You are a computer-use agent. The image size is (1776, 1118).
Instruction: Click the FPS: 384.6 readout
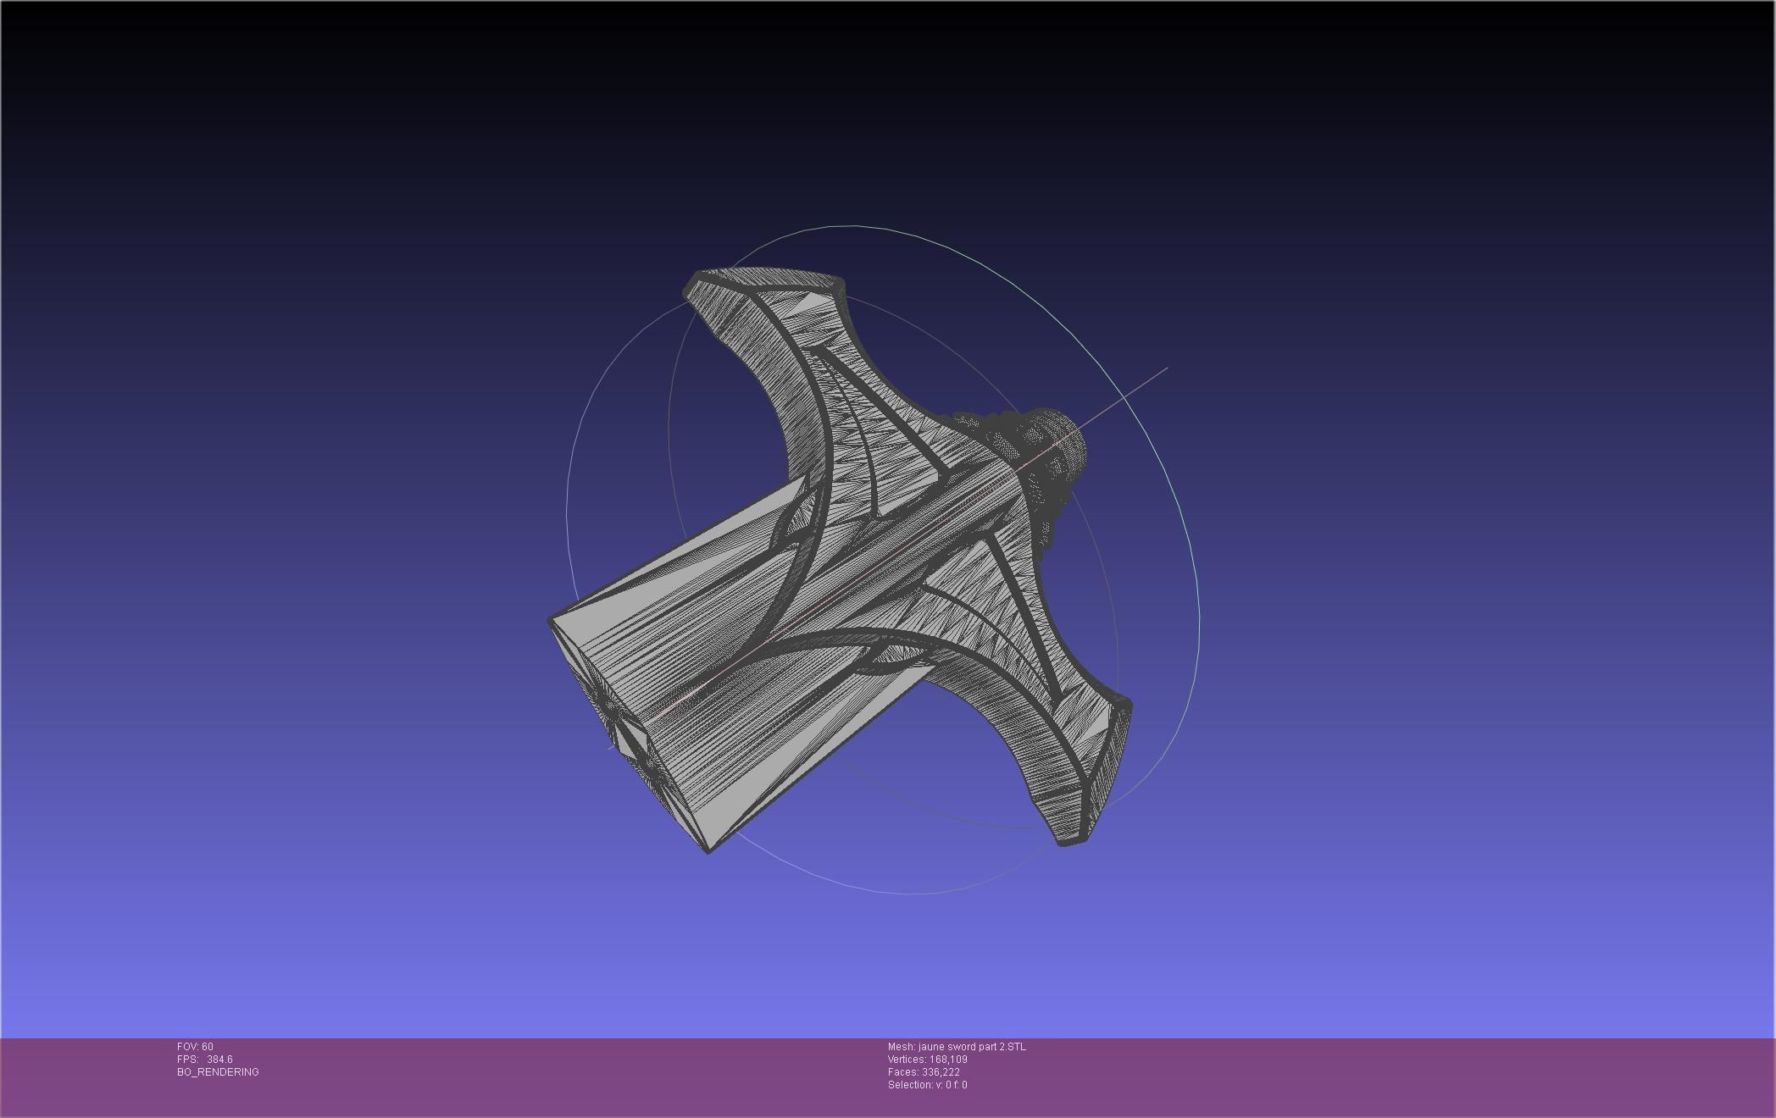pyautogui.click(x=204, y=1059)
